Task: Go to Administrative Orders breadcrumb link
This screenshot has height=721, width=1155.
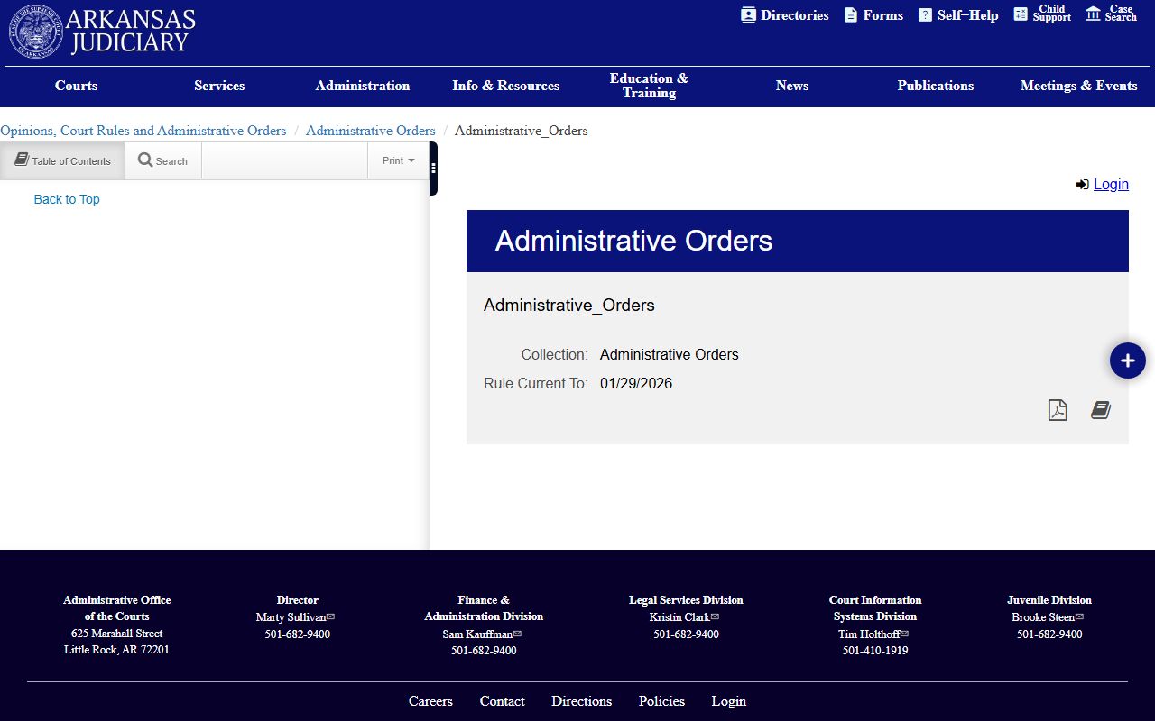Action: point(371,131)
